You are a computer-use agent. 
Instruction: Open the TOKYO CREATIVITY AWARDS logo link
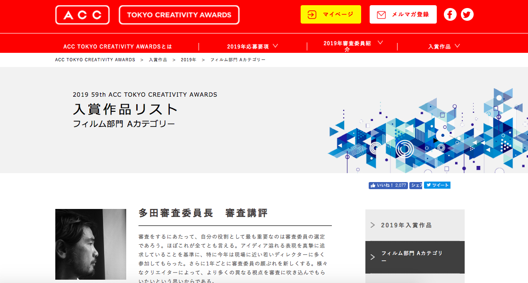click(x=179, y=15)
